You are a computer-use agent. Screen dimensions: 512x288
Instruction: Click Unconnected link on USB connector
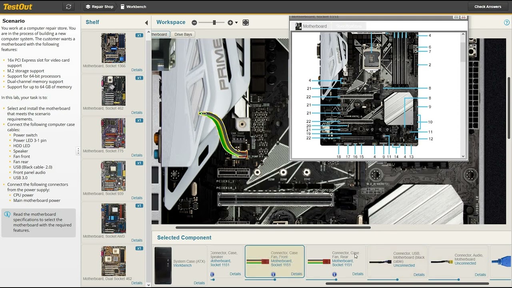[404, 266]
